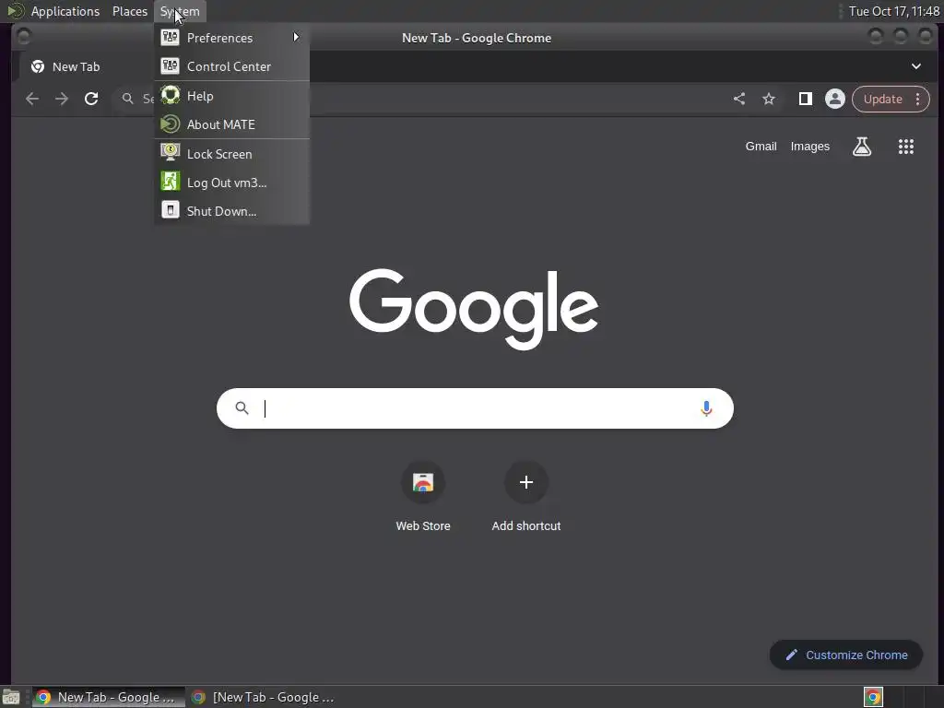Click the Log Out running-man icon

[x=170, y=182]
